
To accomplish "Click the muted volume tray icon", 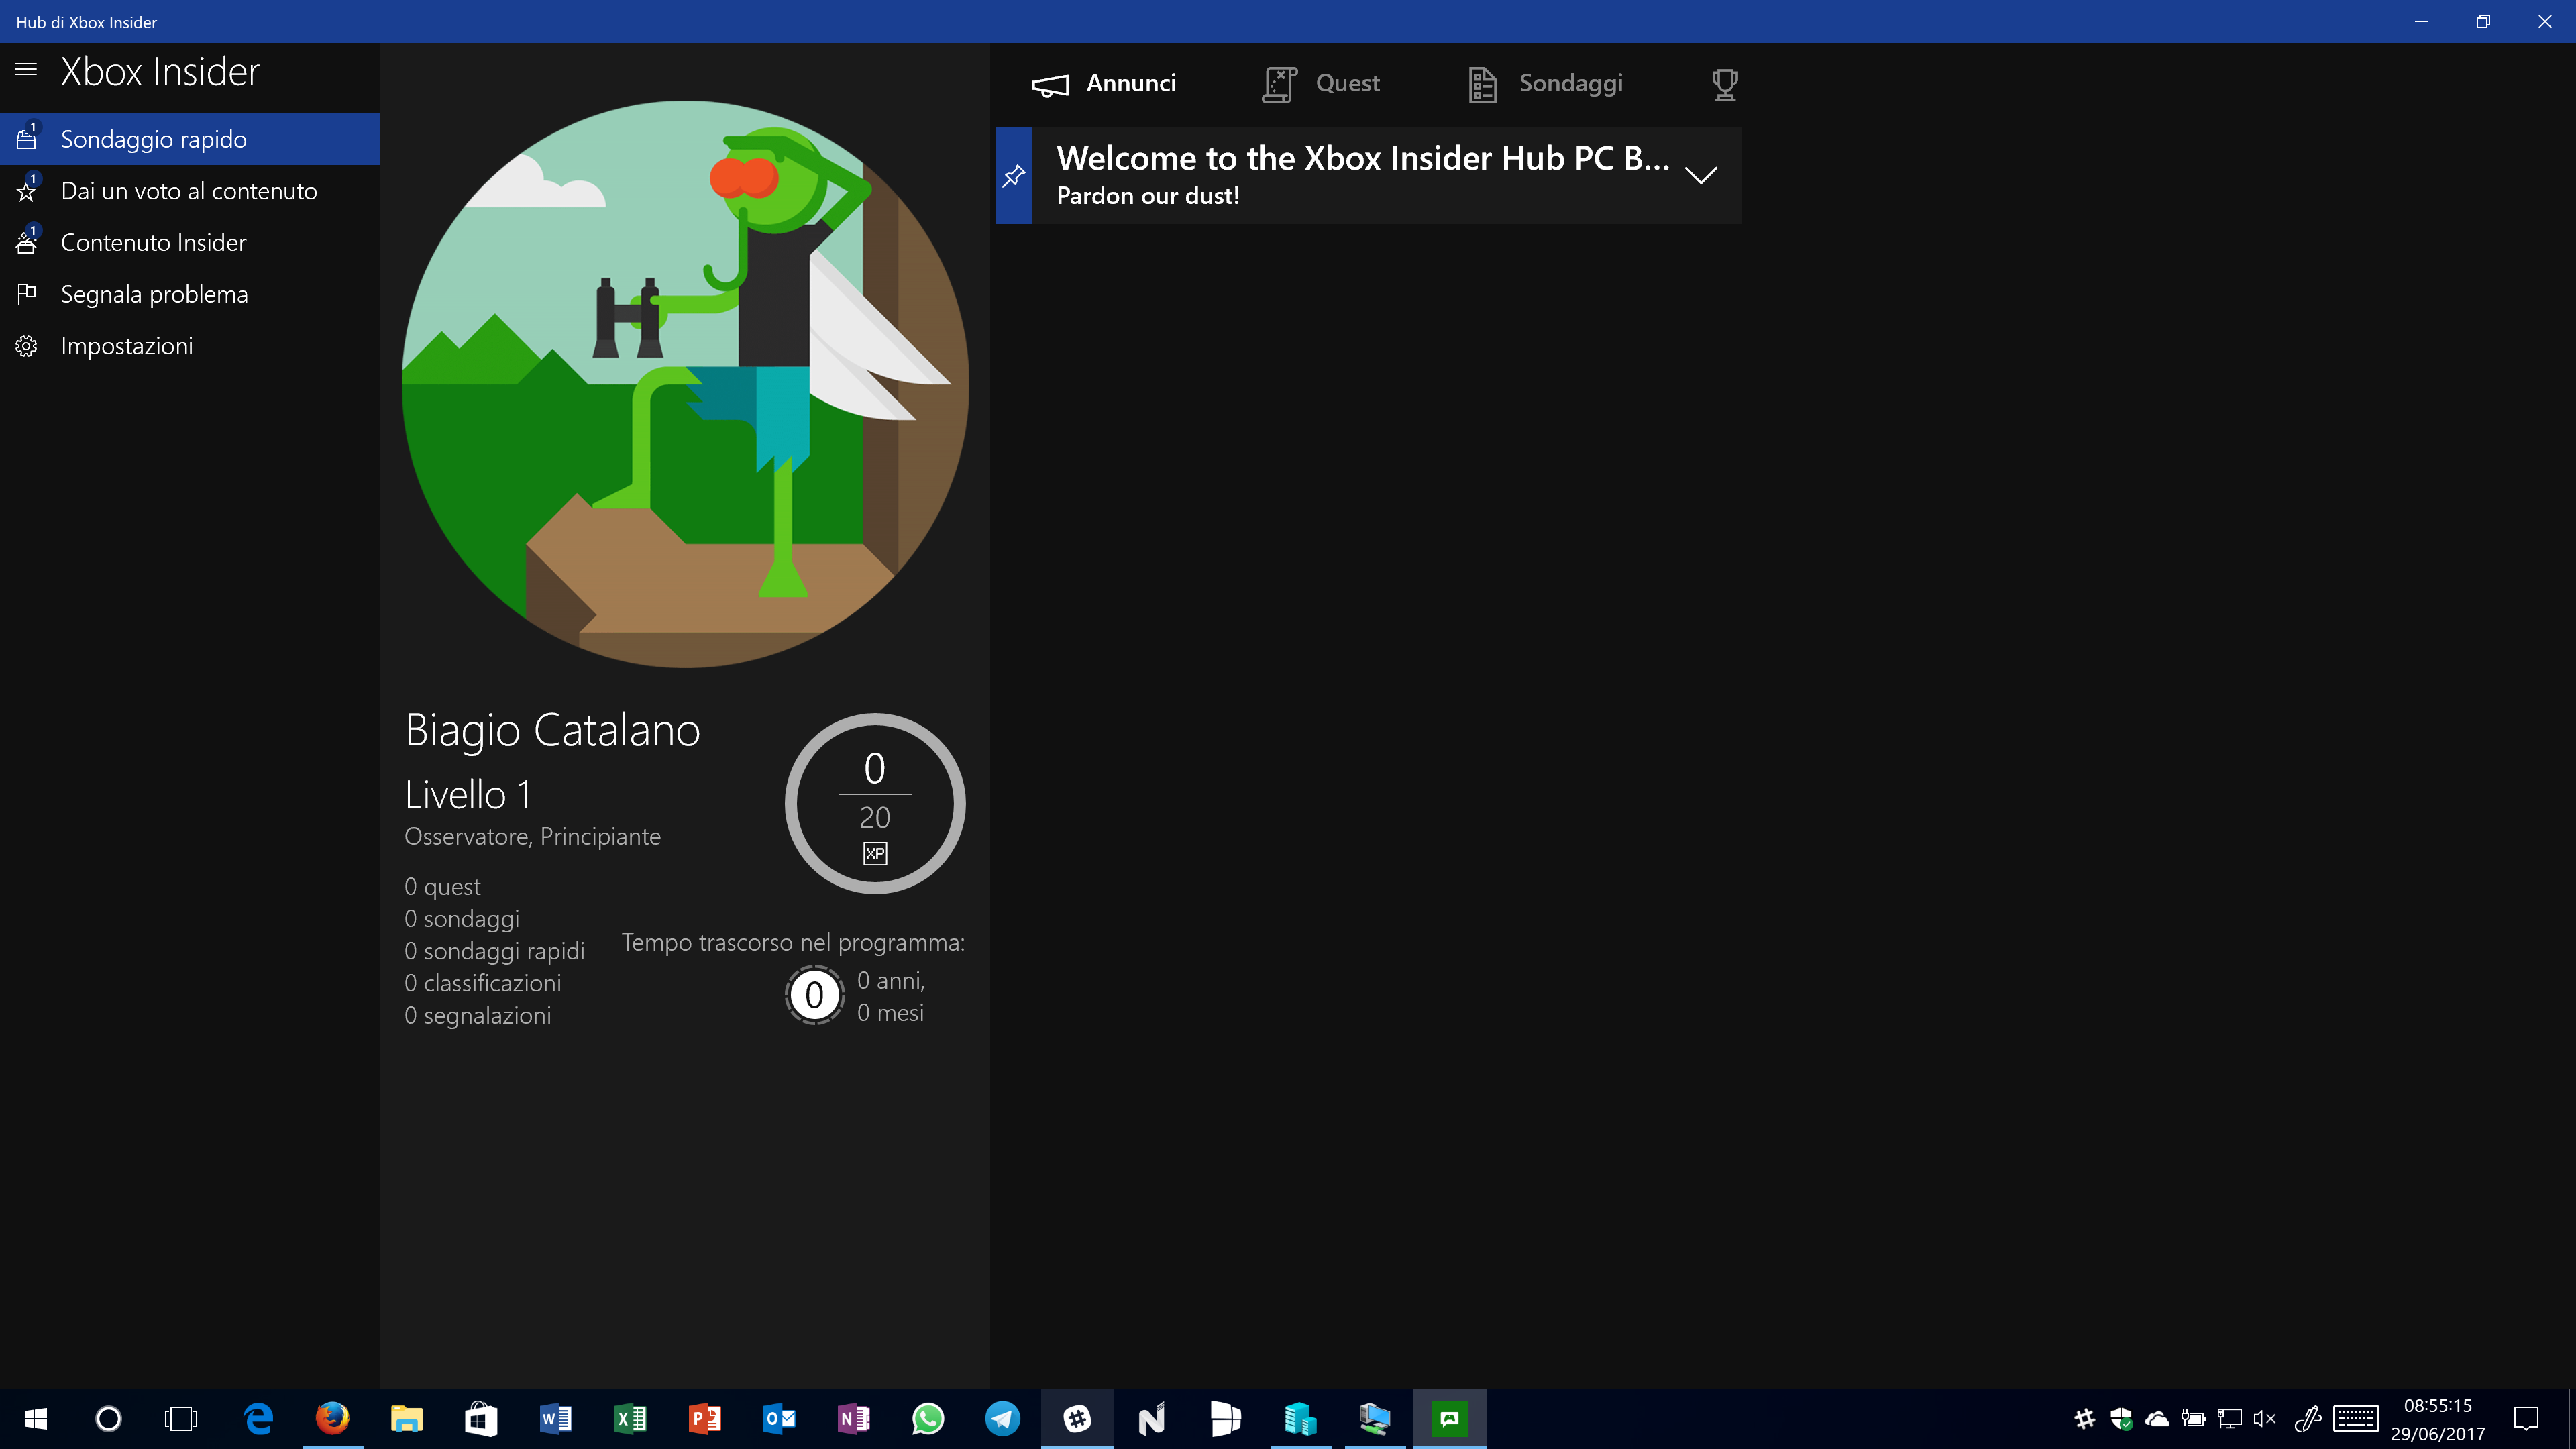I will pyautogui.click(x=2265, y=1418).
